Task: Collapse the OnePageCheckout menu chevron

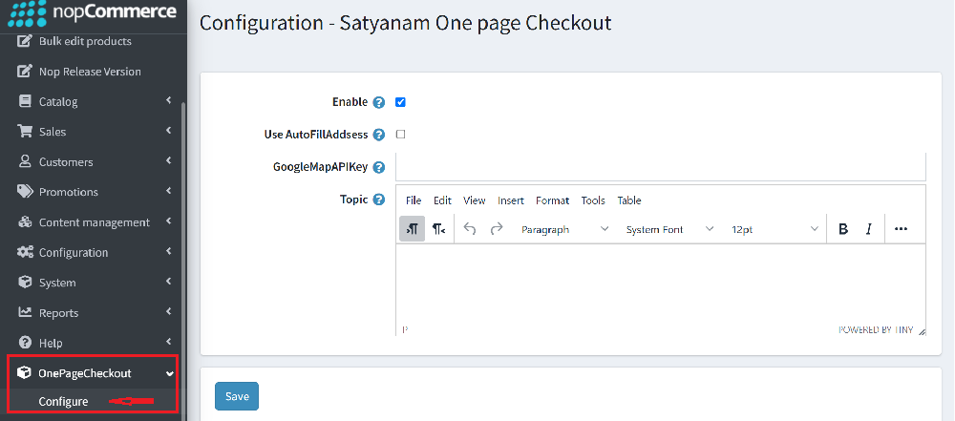Action: click(x=169, y=373)
